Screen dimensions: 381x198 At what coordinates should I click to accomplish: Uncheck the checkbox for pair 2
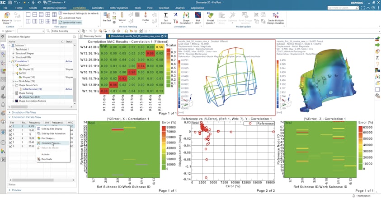pos(10,130)
